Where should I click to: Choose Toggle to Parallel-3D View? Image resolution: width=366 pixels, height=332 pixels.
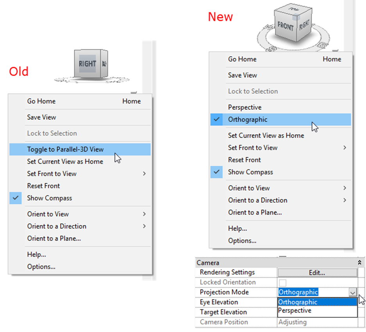click(65, 149)
